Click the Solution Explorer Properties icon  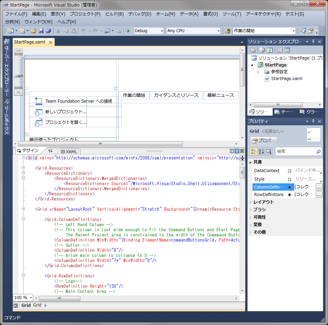point(252,50)
